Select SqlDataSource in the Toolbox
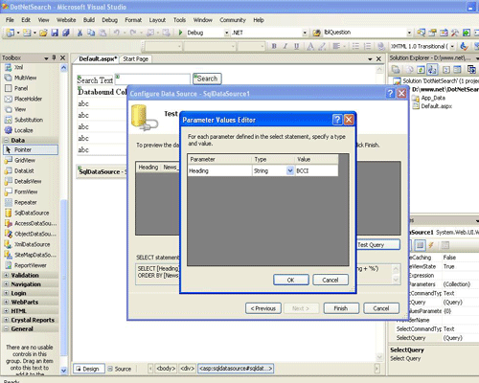The image size is (479, 383). pos(31,213)
